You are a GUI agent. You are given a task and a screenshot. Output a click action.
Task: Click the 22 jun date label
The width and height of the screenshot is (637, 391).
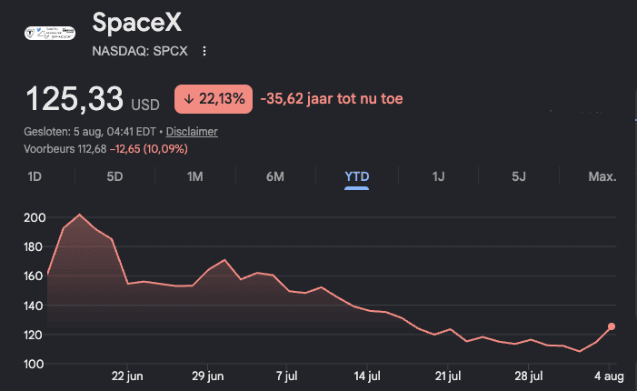click(127, 376)
